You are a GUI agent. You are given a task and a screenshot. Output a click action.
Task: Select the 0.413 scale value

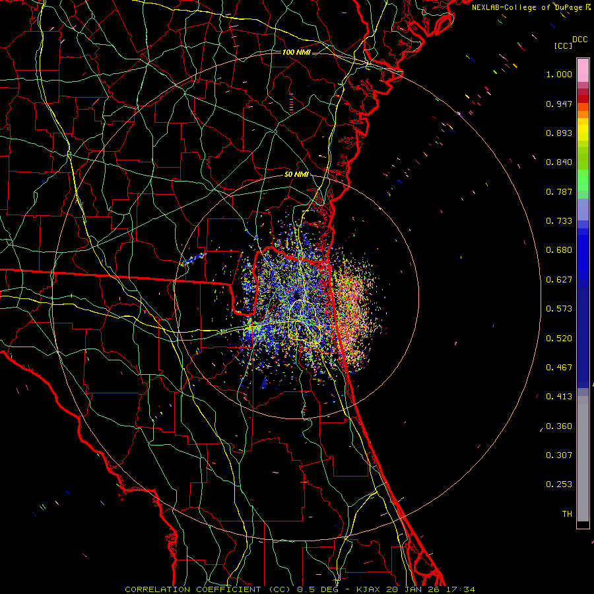click(559, 397)
